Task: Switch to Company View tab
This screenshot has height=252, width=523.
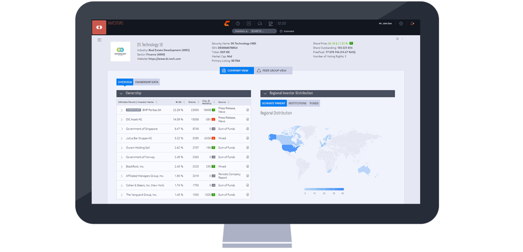Action: [x=237, y=71]
